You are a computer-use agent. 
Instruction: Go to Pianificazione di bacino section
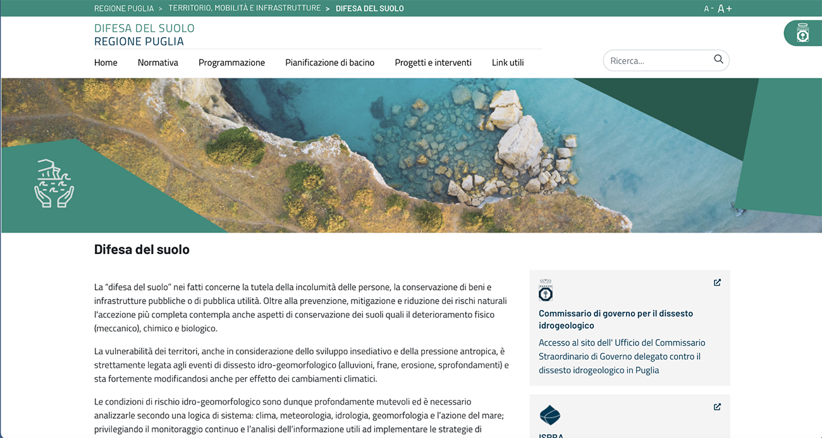pyautogui.click(x=329, y=63)
